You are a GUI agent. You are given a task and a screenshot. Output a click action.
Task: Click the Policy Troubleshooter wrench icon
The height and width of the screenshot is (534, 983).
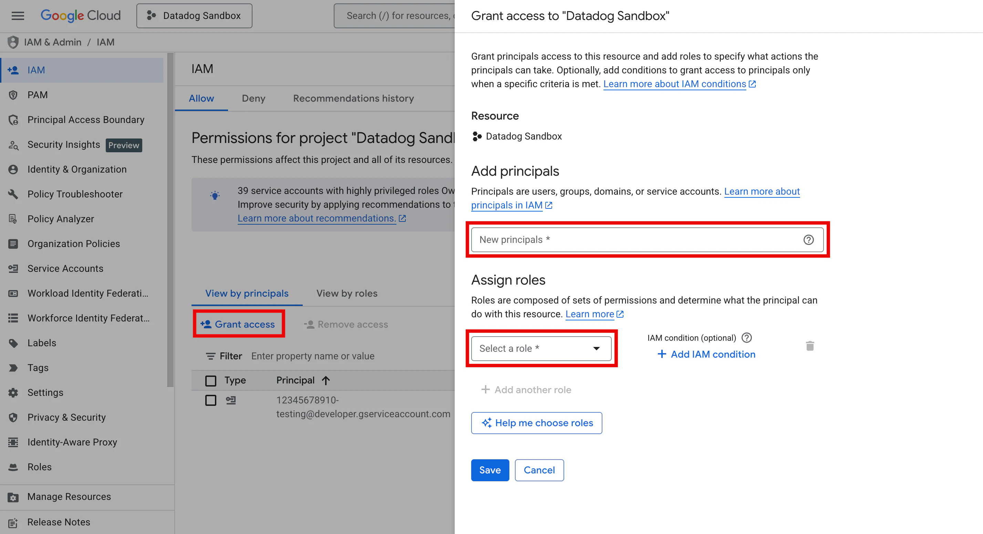[x=13, y=194]
